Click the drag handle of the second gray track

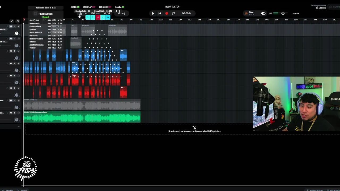pos(7,39)
